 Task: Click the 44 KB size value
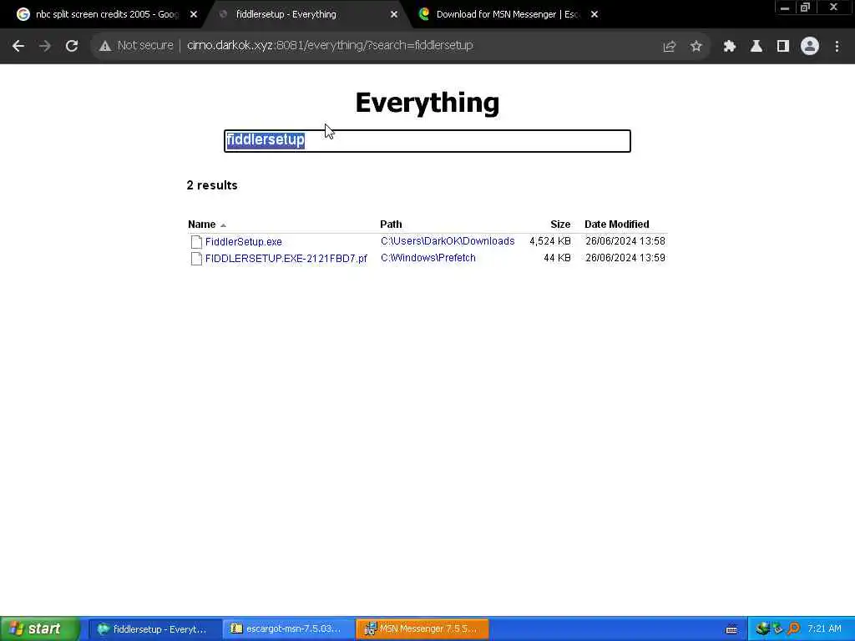click(557, 258)
